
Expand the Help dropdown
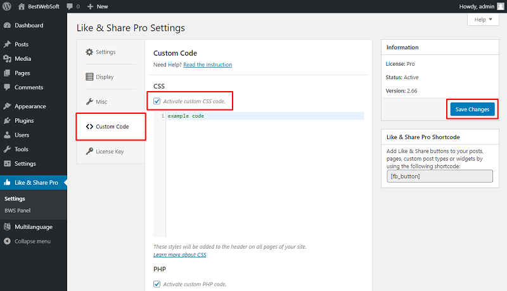point(483,20)
